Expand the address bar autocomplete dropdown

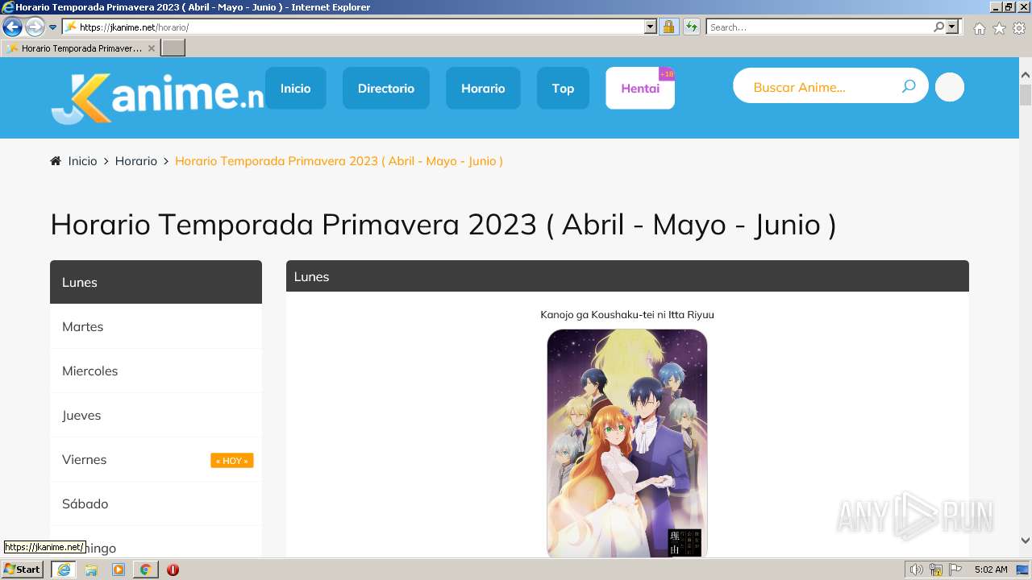(x=651, y=27)
